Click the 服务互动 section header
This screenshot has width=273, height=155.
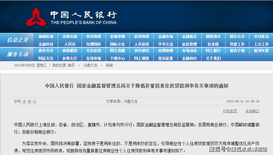[18, 54]
